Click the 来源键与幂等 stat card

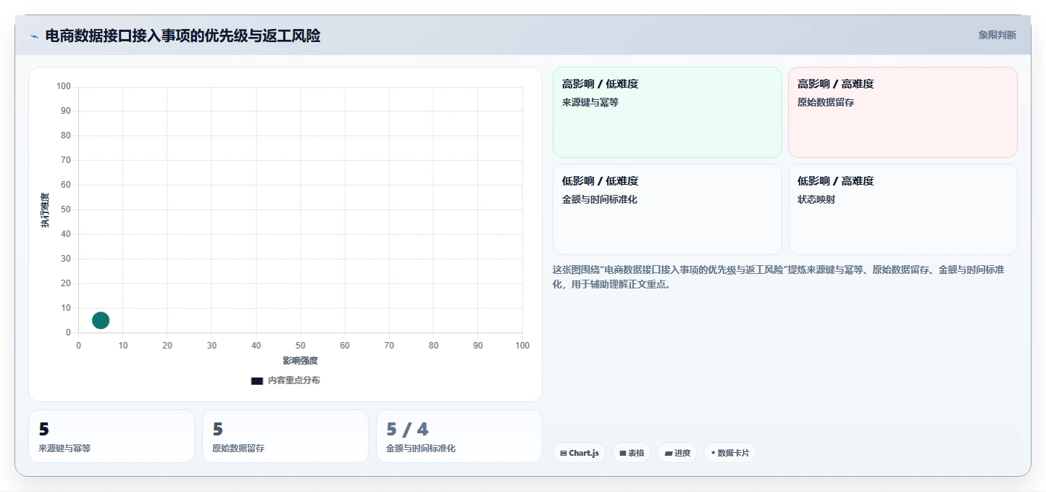[x=112, y=436]
